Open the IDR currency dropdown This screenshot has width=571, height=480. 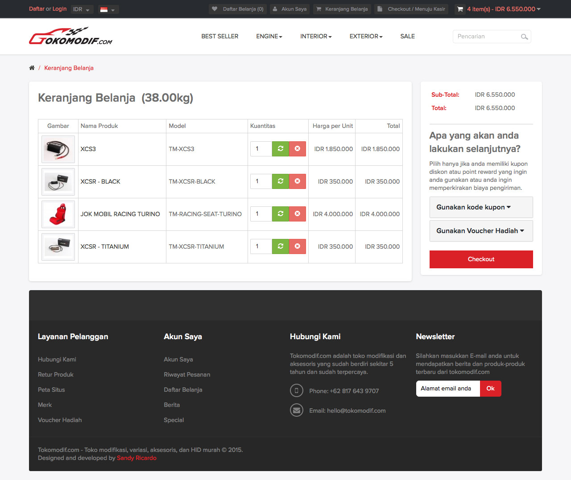[82, 9]
